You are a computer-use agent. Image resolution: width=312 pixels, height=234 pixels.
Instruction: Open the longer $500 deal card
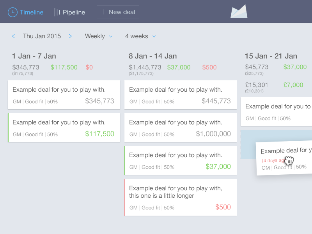(181, 197)
